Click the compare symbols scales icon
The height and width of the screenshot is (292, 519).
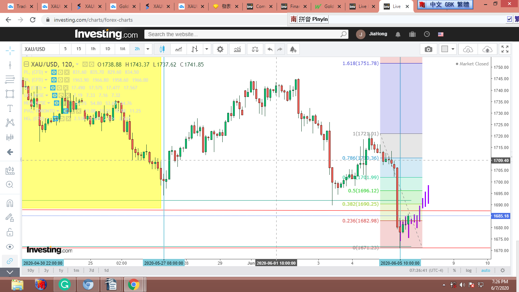coord(255,49)
